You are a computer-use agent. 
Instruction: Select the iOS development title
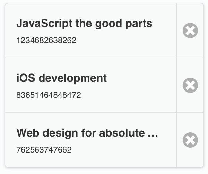[61, 78]
